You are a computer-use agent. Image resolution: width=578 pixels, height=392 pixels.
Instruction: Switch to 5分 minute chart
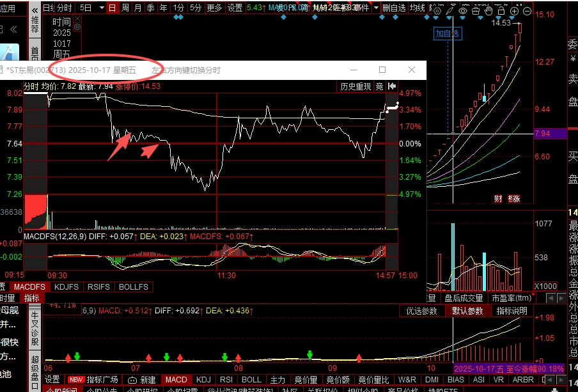point(196,8)
